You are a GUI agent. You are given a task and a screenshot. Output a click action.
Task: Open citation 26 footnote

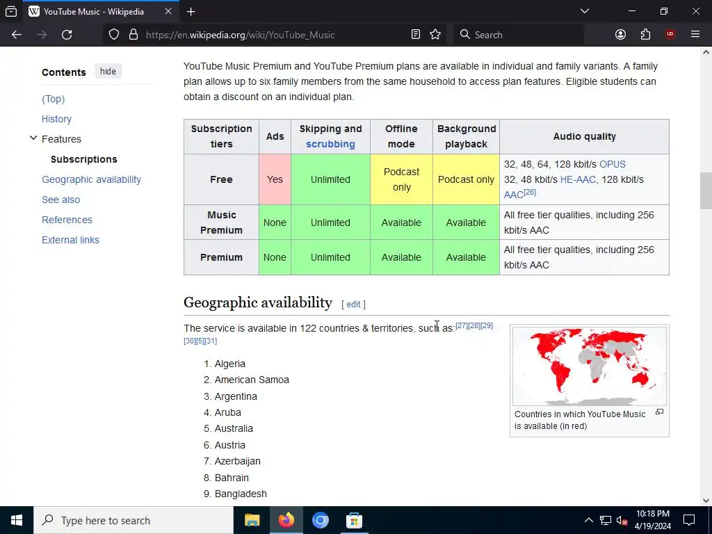(x=530, y=192)
